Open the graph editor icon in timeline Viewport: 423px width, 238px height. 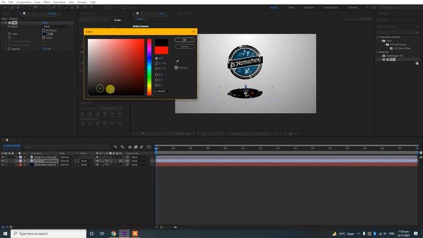[149, 147]
